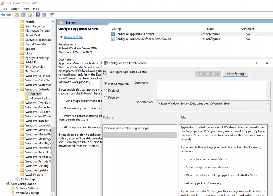Screen dimensions: 273x196
Task: Click the Local Group Policy Editor title icon
Action: 3,3
